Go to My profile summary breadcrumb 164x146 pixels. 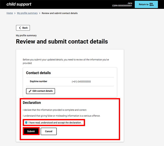click(27, 13)
